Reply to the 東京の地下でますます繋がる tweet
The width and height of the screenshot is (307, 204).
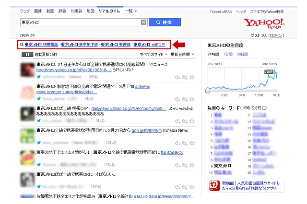(177, 165)
